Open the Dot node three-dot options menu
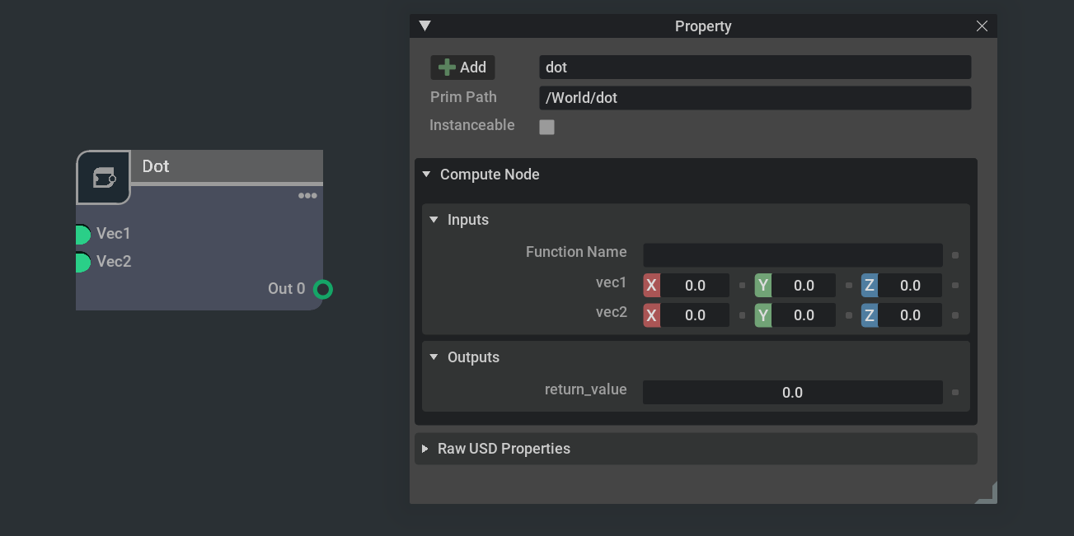Image resolution: width=1074 pixels, height=536 pixels. tap(307, 196)
